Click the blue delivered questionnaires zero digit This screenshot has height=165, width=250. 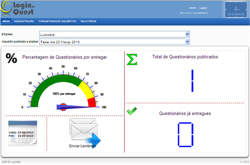(x=185, y=134)
